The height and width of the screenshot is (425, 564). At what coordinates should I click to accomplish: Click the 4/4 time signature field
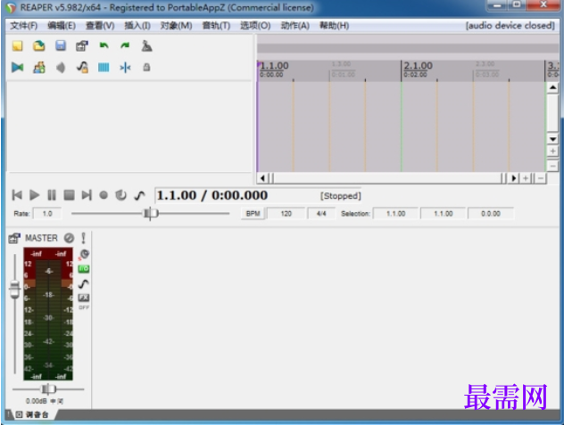[x=321, y=214]
